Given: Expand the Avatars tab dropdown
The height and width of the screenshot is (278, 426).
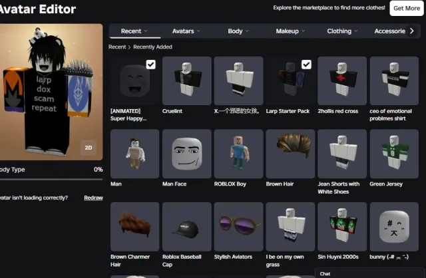Looking at the screenshot, I should click(x=186, y=31).
